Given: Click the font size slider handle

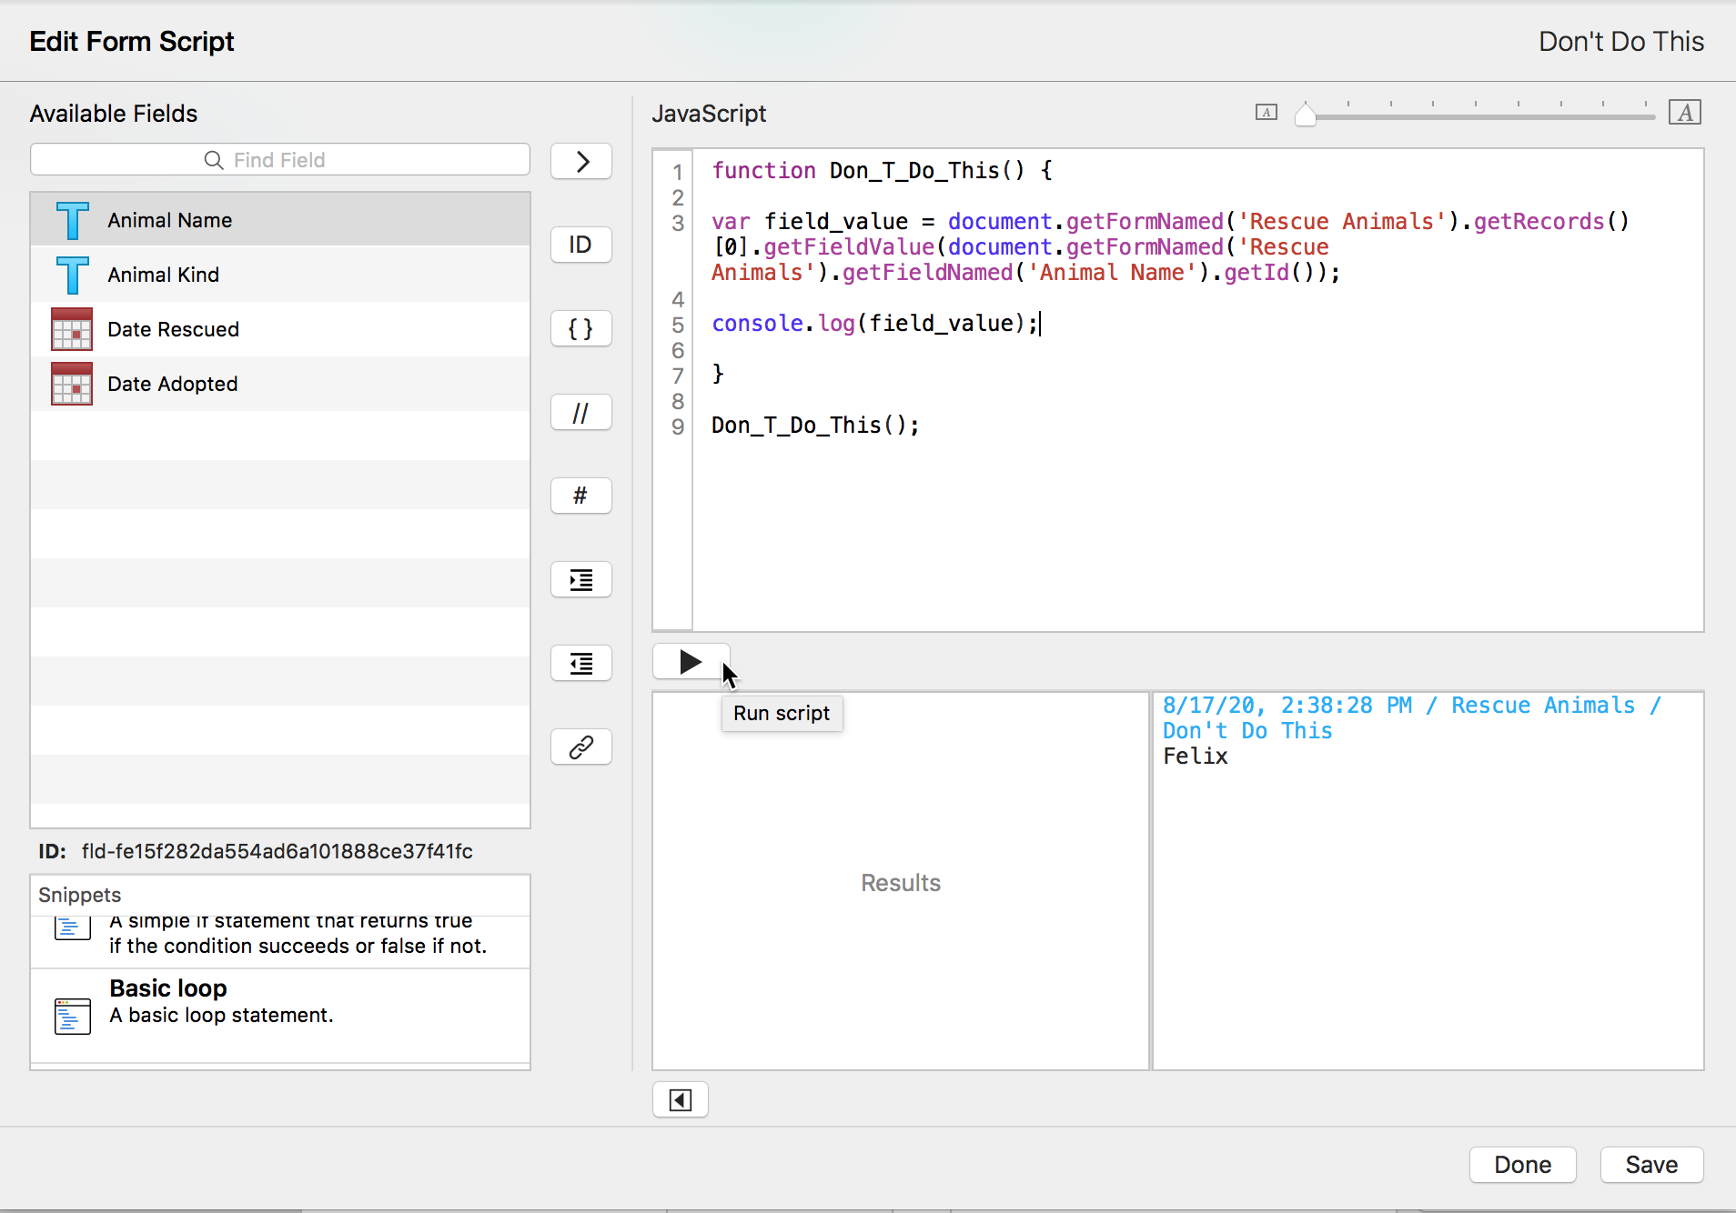Looking at the screenshot, I should [1306, 115].
